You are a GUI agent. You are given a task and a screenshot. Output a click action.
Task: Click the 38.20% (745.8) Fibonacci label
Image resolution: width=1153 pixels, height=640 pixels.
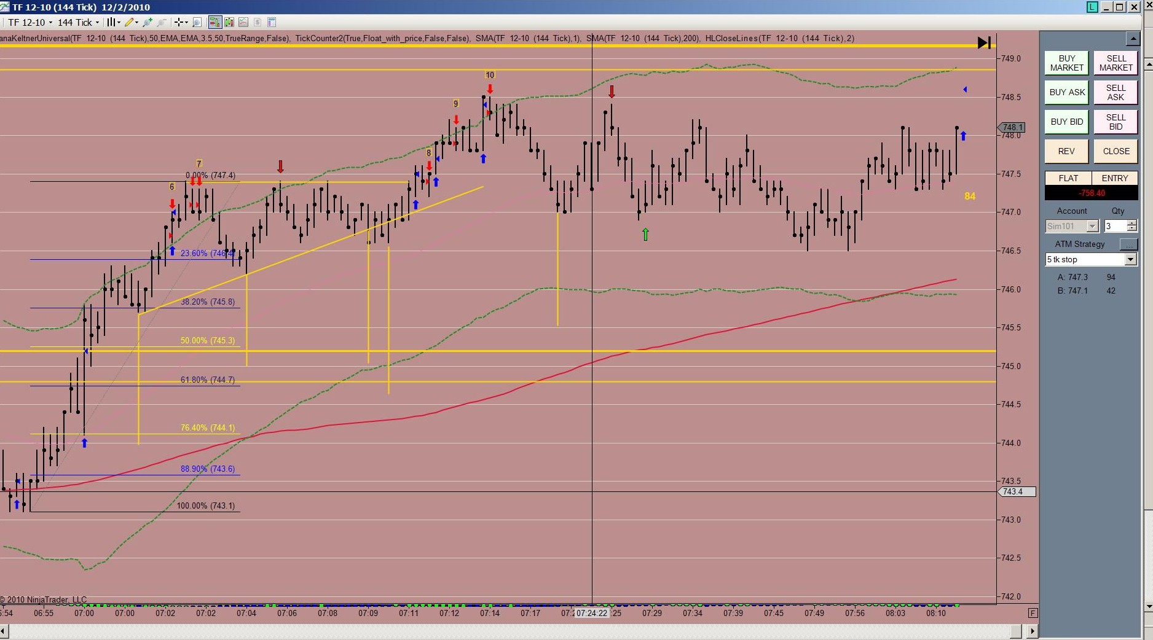pos(207,302)
